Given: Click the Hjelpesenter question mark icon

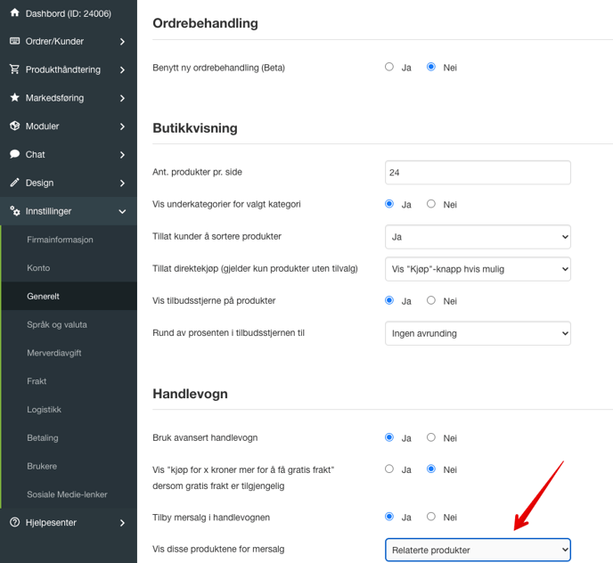Looking at the screenshot, I should 15,522.
